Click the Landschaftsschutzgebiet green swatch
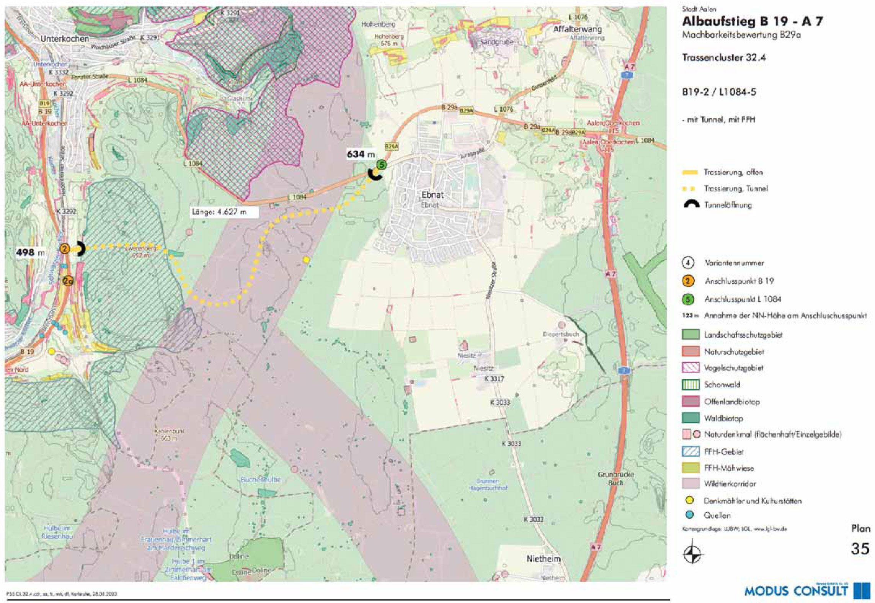 tap(691, 334)
